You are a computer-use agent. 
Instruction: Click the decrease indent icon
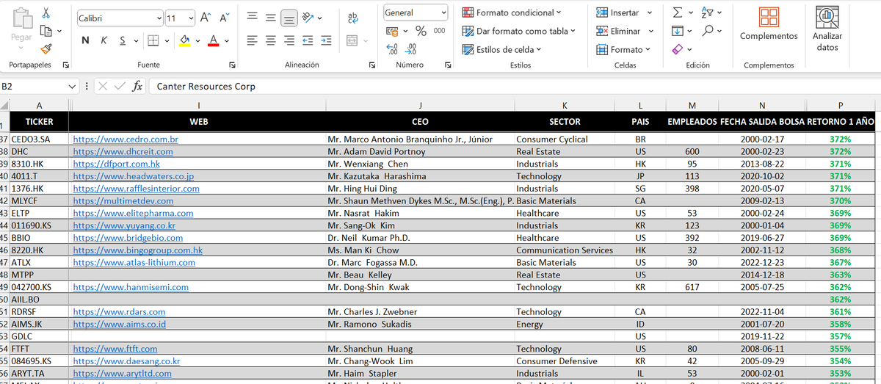[x=307, y=40]
